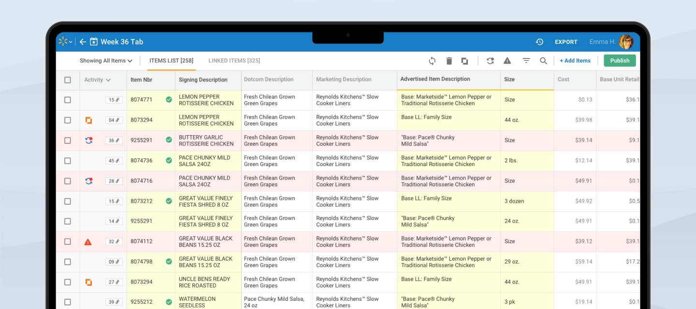Click the + Add Items link
This screenshot has height=309, width=696.
[x=575, y=61]
